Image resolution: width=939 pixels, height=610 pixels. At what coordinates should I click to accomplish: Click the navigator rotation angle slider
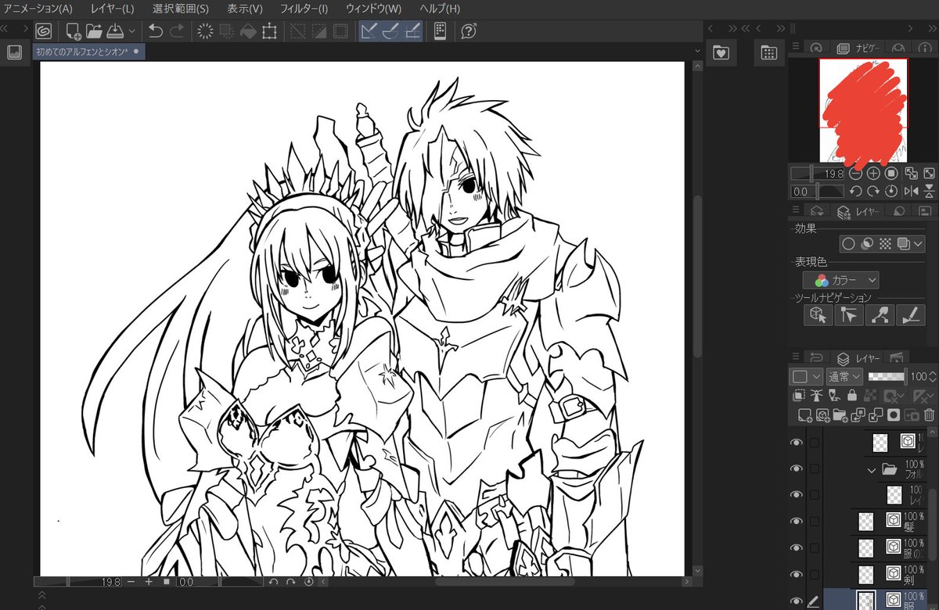click(x=817, y=191)
